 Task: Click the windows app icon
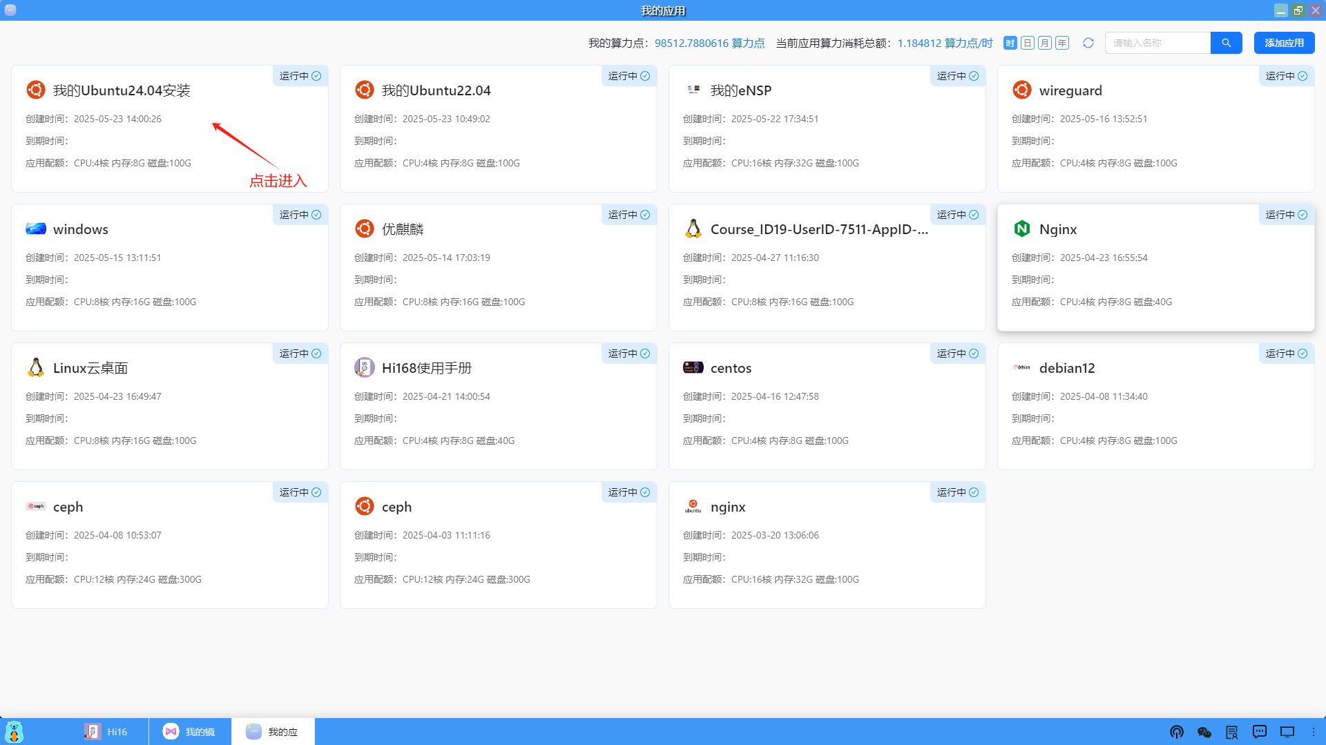click(x=36, y=229)
